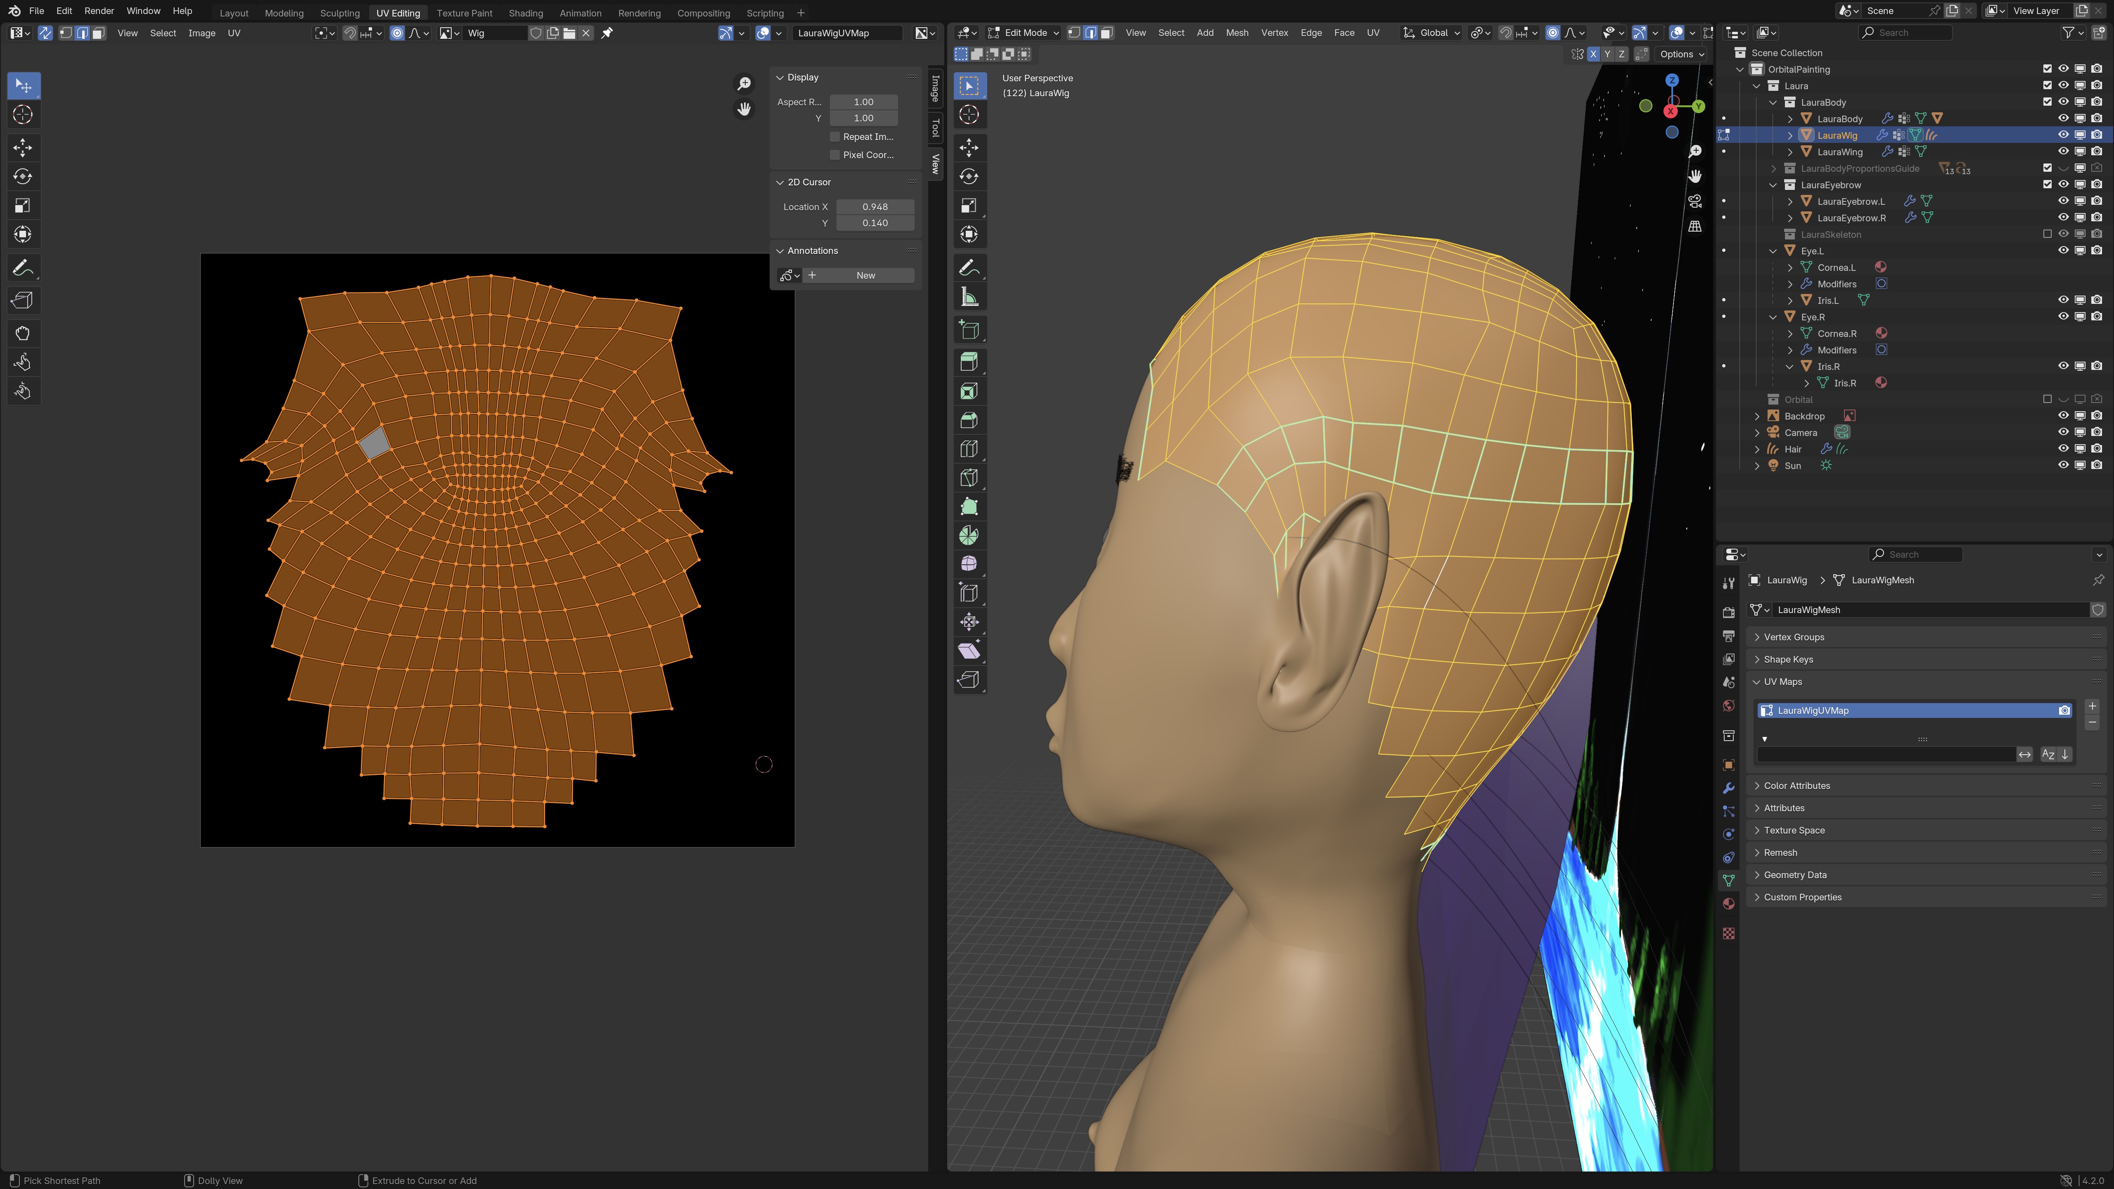Toggle visibility eye of Iris.L

[x=2063, y=300]
